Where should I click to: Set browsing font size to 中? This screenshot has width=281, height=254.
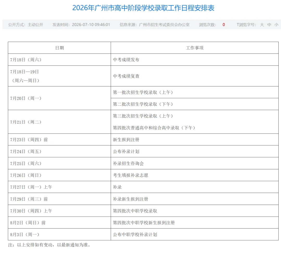click(x=269, y=25)
